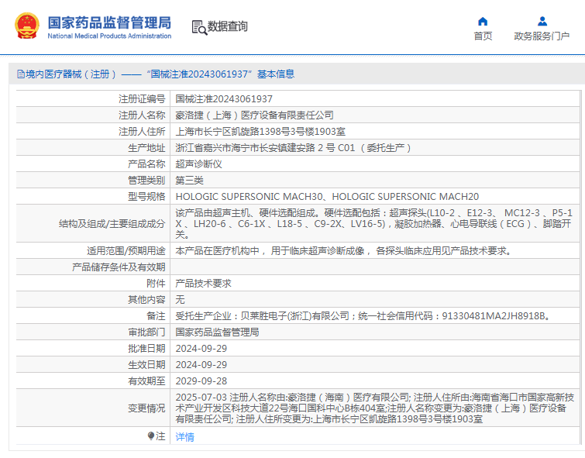Image resolution: width=585 pixels, height=458 pixels.
Task: Select intended use text 本产品在医疗机构中
Action: pos(343,251)
